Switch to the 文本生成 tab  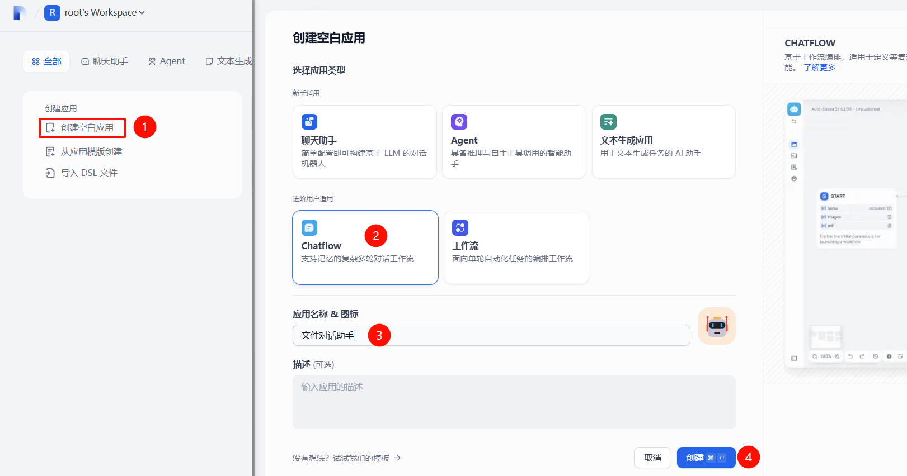[x=228, y=61]
